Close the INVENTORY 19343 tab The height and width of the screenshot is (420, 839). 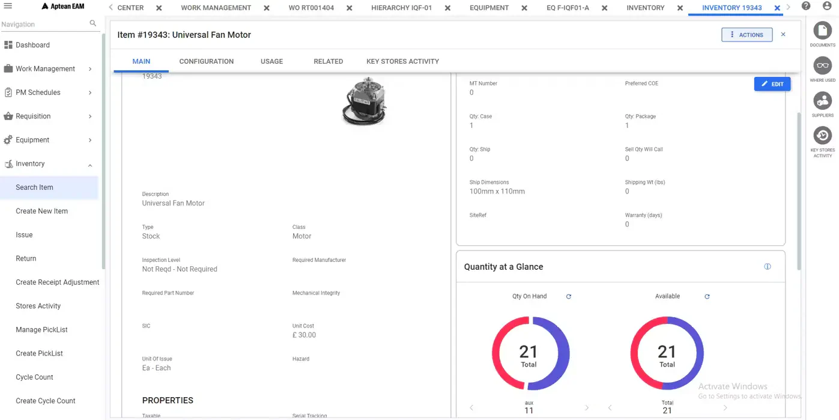[778, 8]
